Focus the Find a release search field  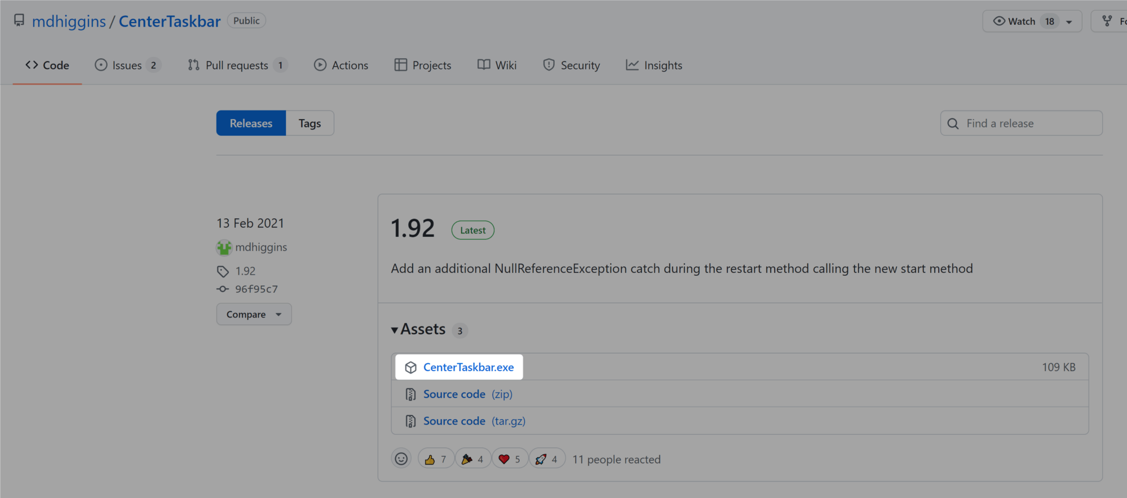tap(1021, 123)
